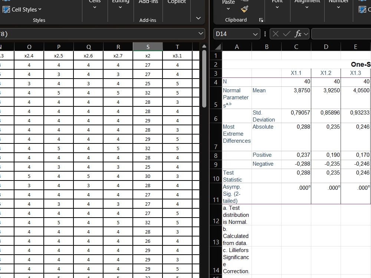Image resolution: width=371 pixels, height=278 pixels.
Task: Select column B header in right window
Action: click(x=267, y=47)
